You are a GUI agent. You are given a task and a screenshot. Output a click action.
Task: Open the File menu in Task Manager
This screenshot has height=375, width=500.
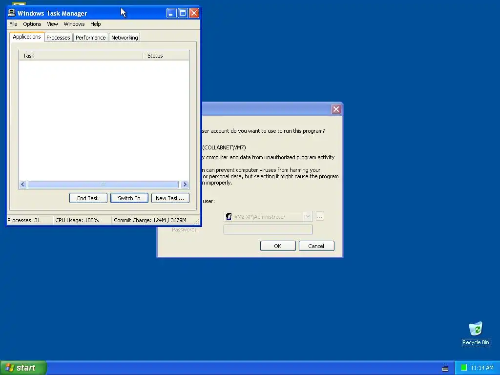pyautogui.click(x=13, y=24)
